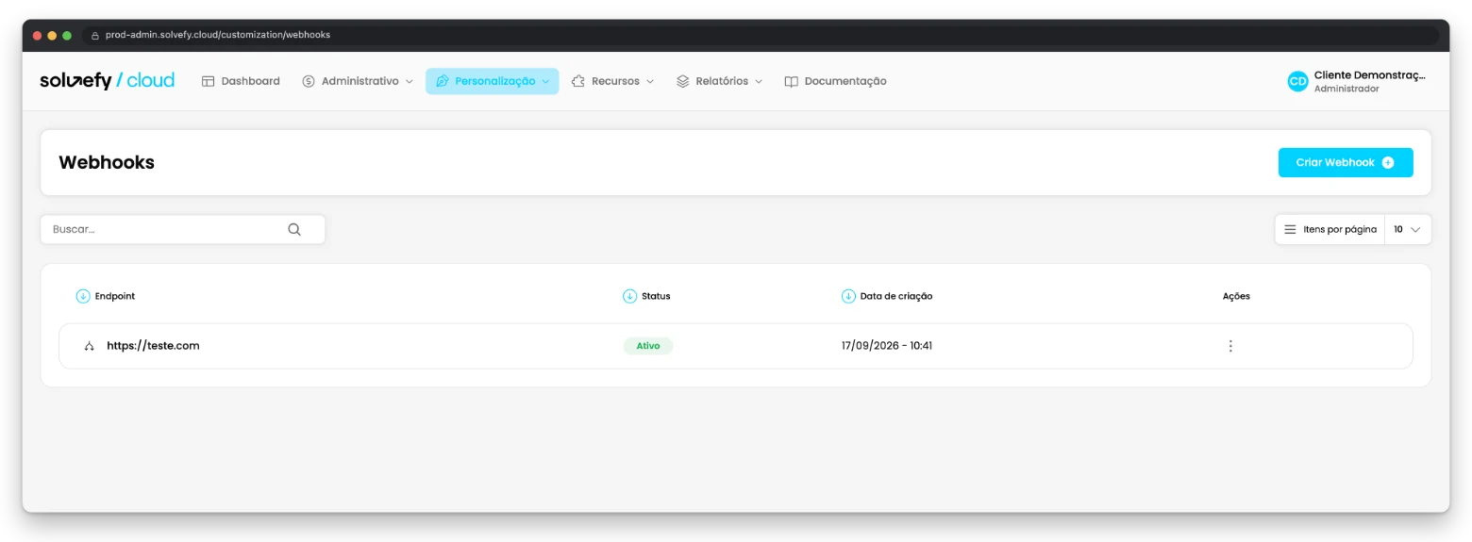Click the yellow minimize window button
1472x542 pixels.
point(52,35)
